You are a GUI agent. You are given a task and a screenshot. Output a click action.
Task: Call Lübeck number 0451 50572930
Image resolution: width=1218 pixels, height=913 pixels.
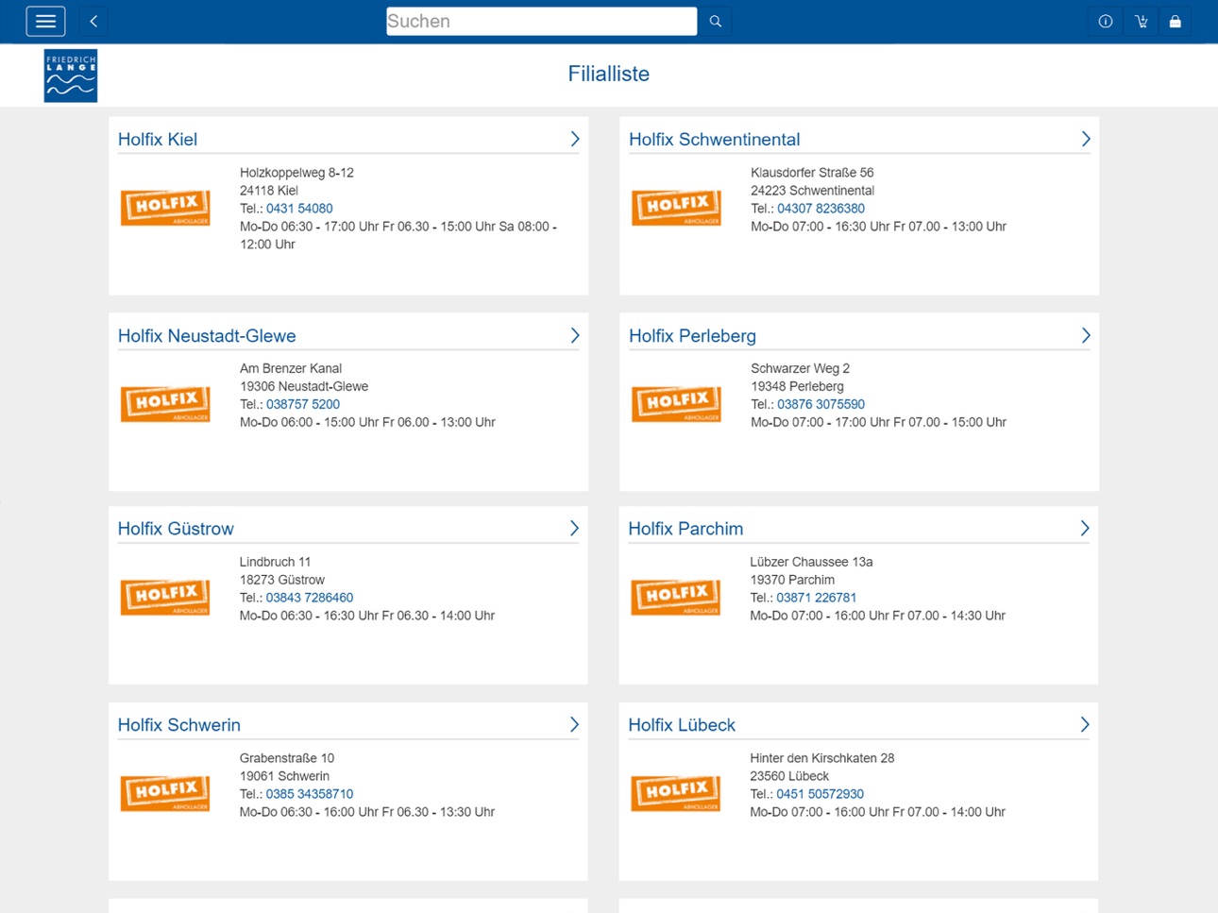point(820,794)
